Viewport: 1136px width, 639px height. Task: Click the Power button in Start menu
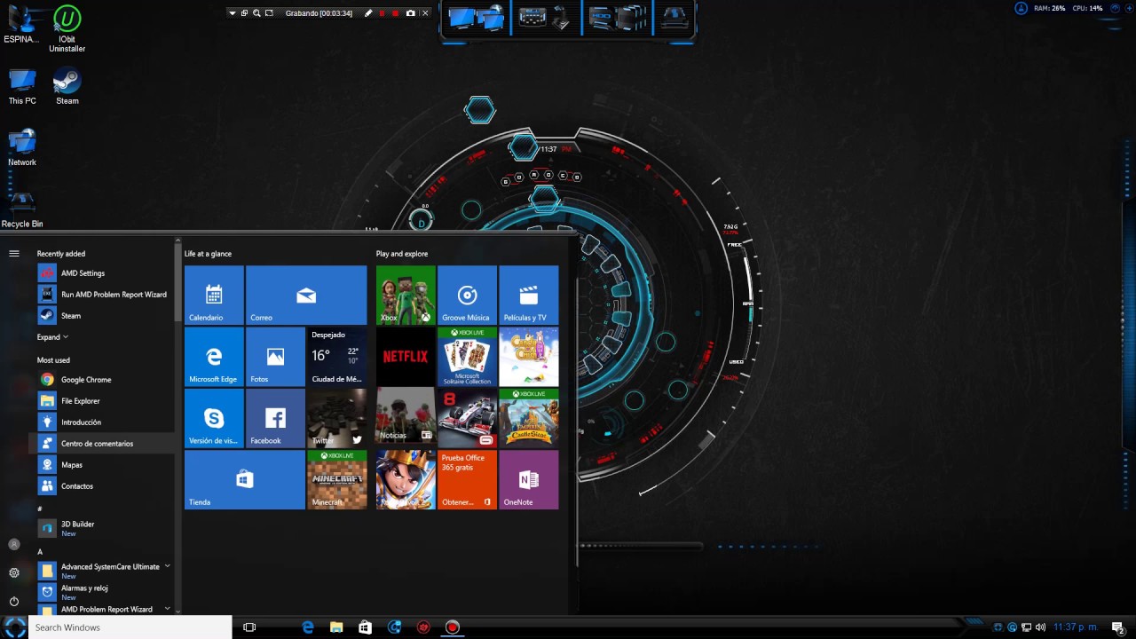(14, 602)
